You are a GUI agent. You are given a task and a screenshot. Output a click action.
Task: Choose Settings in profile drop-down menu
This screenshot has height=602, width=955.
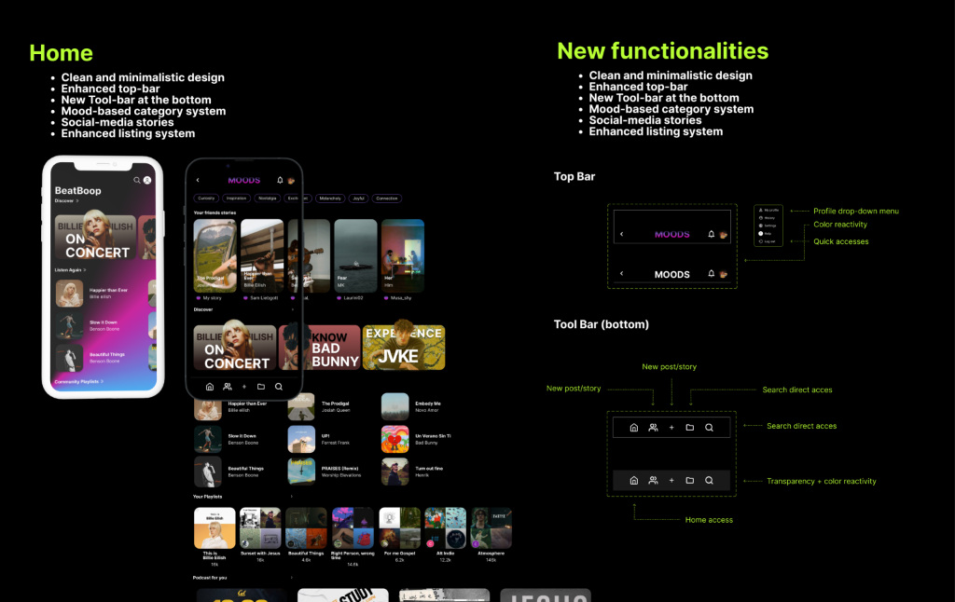pyautogui.click(x=769, y=226)
